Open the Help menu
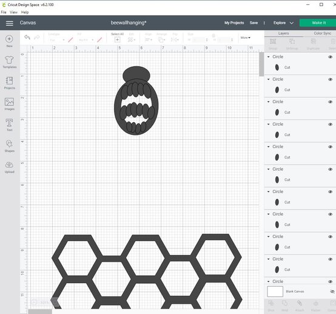 (25, 12)
